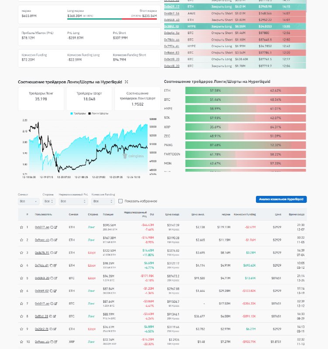Toggle 'Лонги/Шорты' series in chart legend
Image resolution: width=328 pixels, height=349 pixels.
coord(98,113)
